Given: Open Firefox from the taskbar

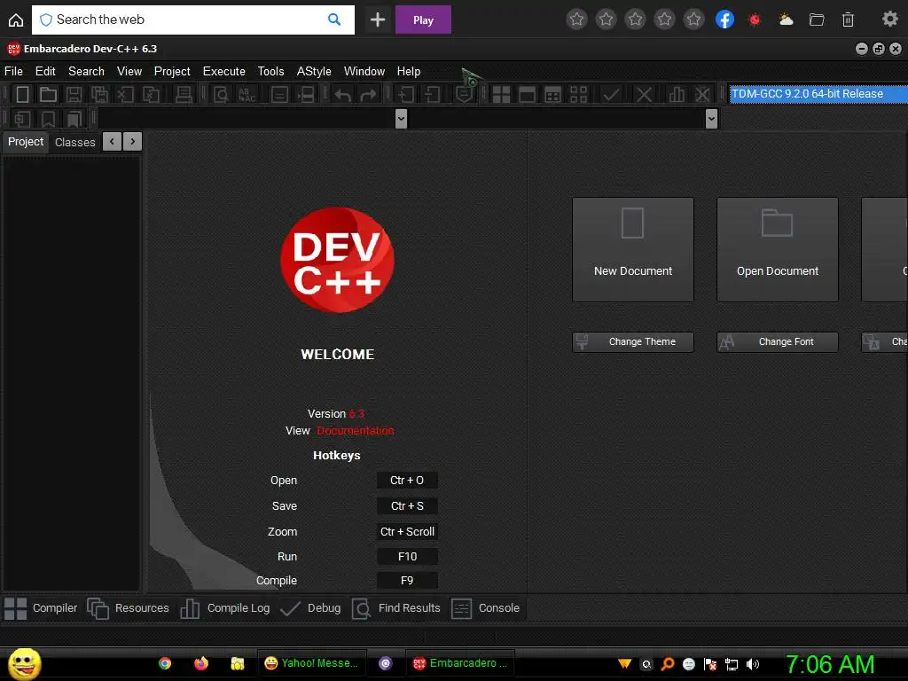Looking at the screenshot, I should [x=201, y=663].
